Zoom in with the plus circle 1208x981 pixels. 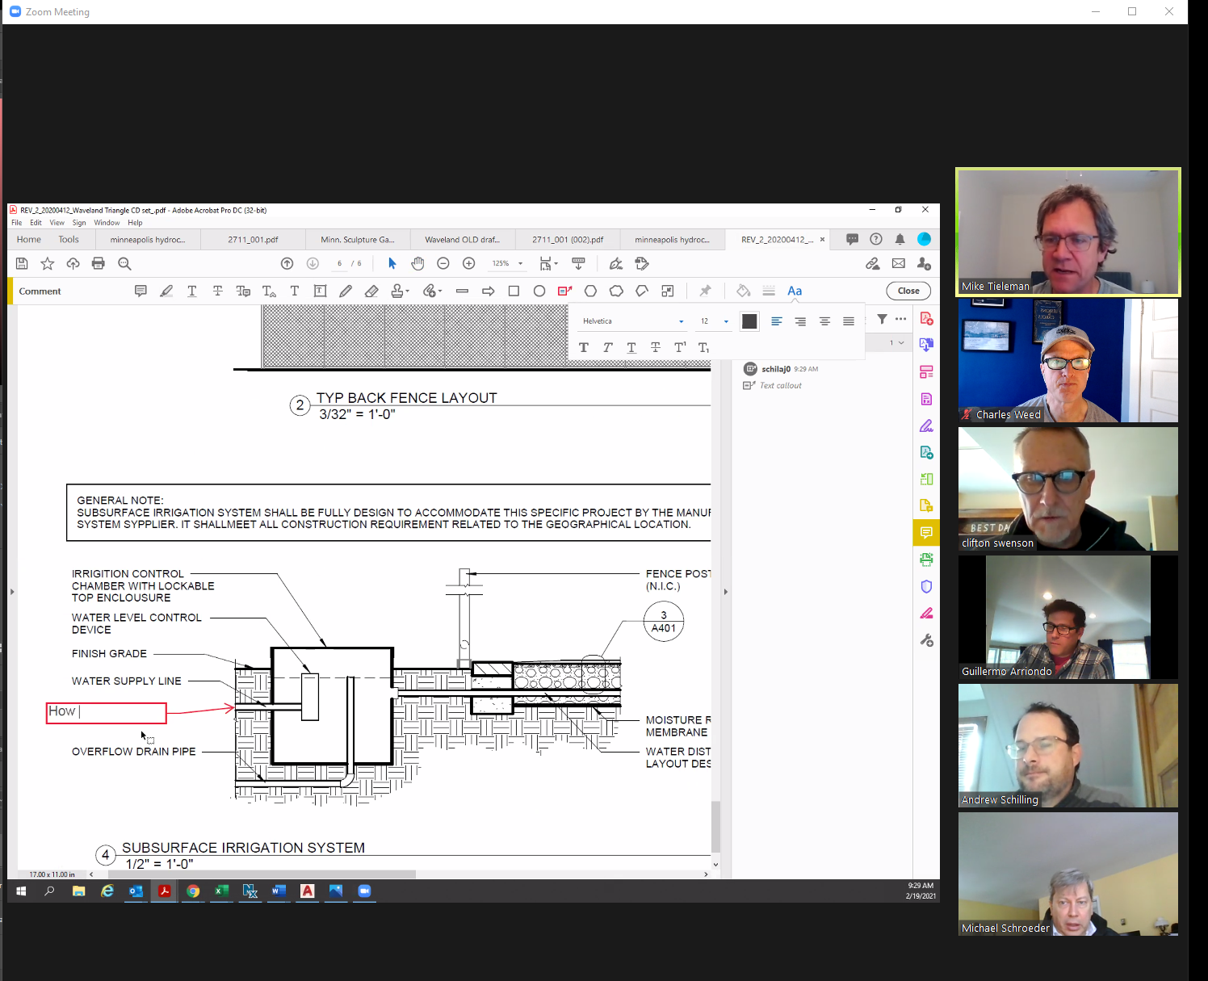469,263
